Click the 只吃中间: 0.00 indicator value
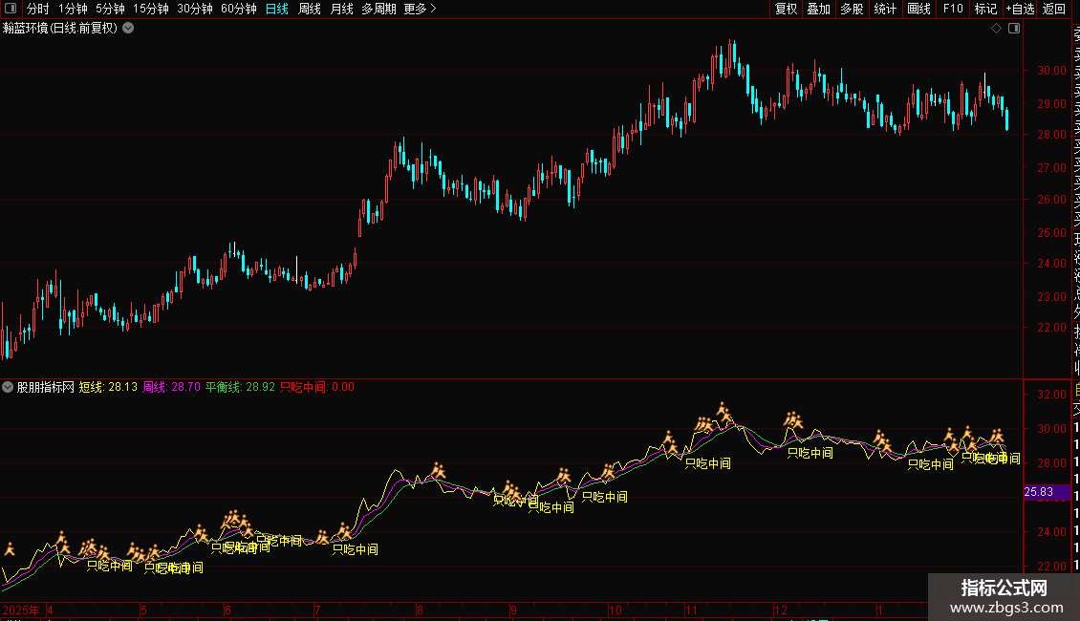Image resolution: width=1080 pixels, height=621 pixels. point(317,387)
